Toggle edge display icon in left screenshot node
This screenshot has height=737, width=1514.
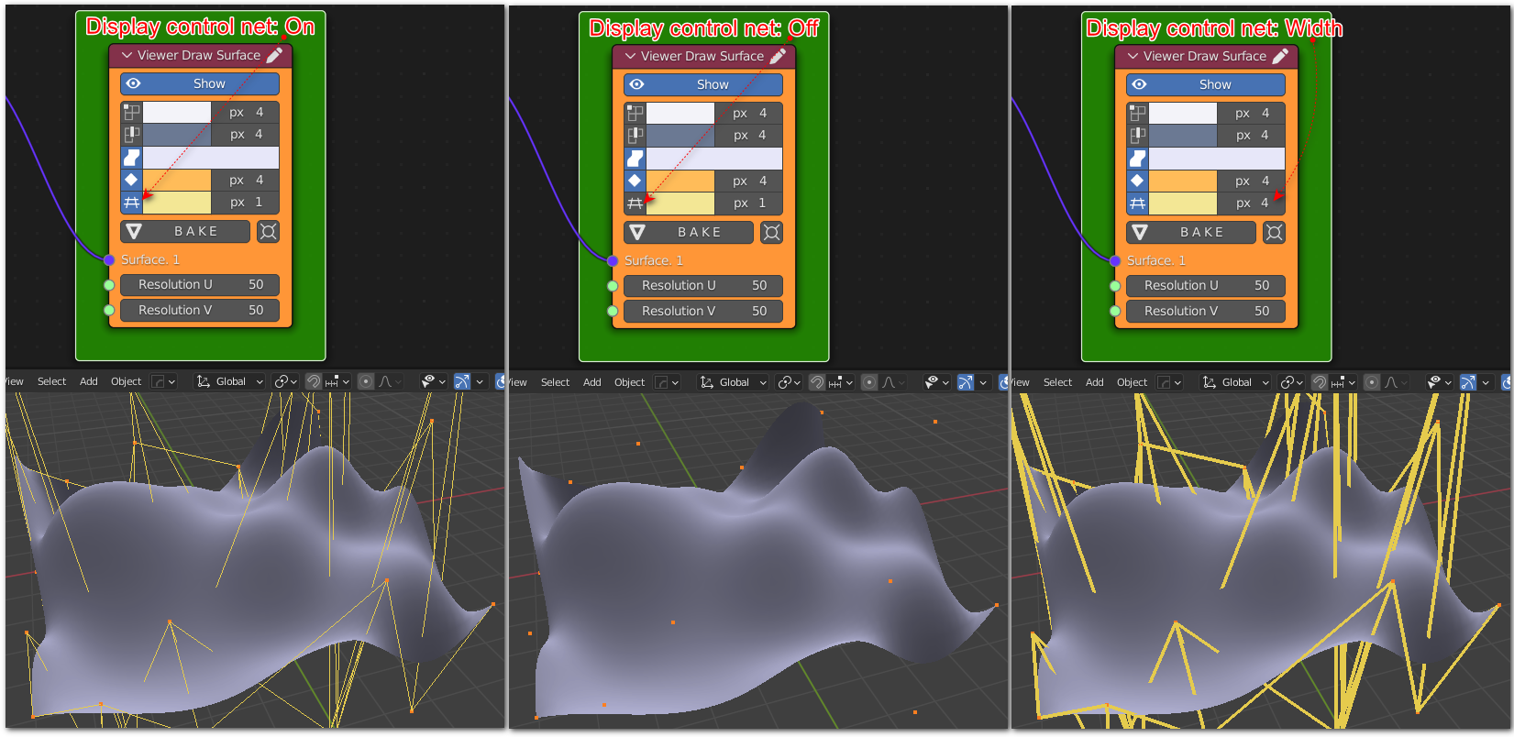132,135
